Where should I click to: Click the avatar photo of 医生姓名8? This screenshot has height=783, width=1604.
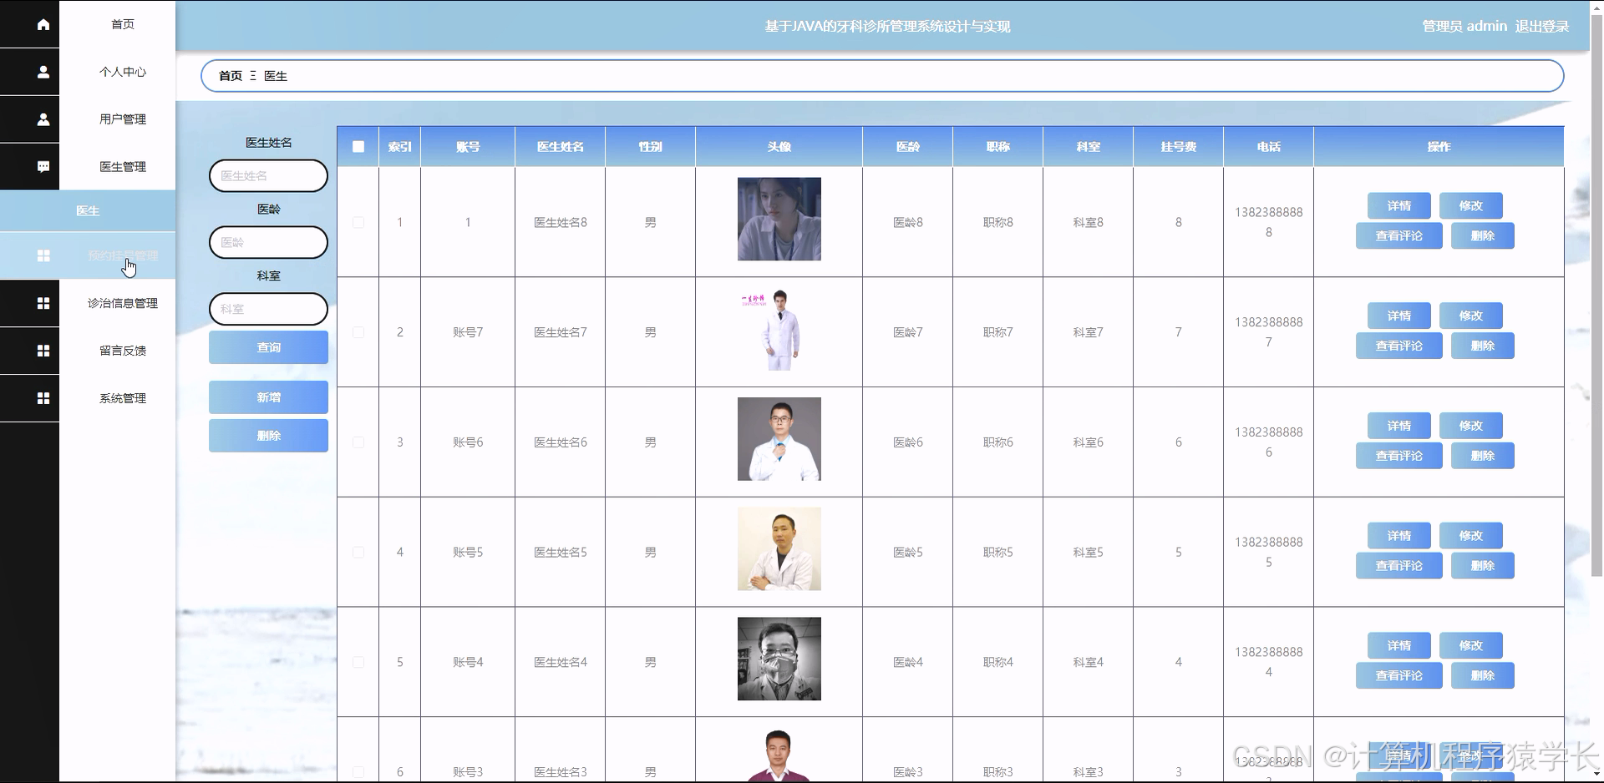point(779,219)
